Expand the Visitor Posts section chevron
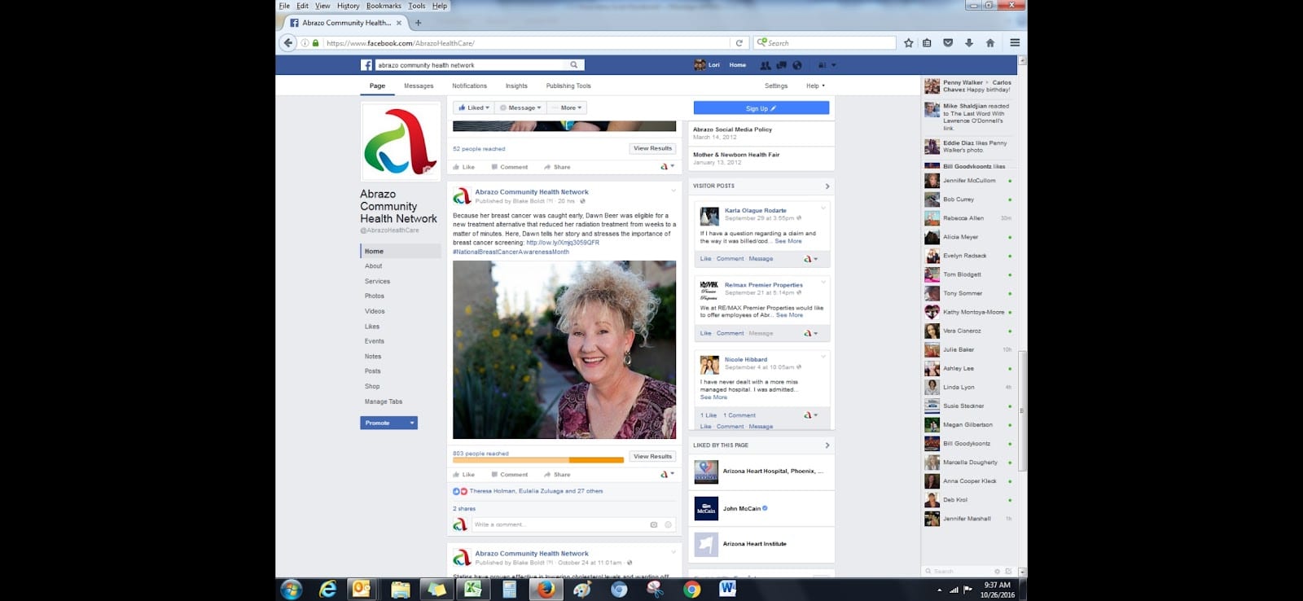This screenshot has height=601, width=1303. click(827, 186)
